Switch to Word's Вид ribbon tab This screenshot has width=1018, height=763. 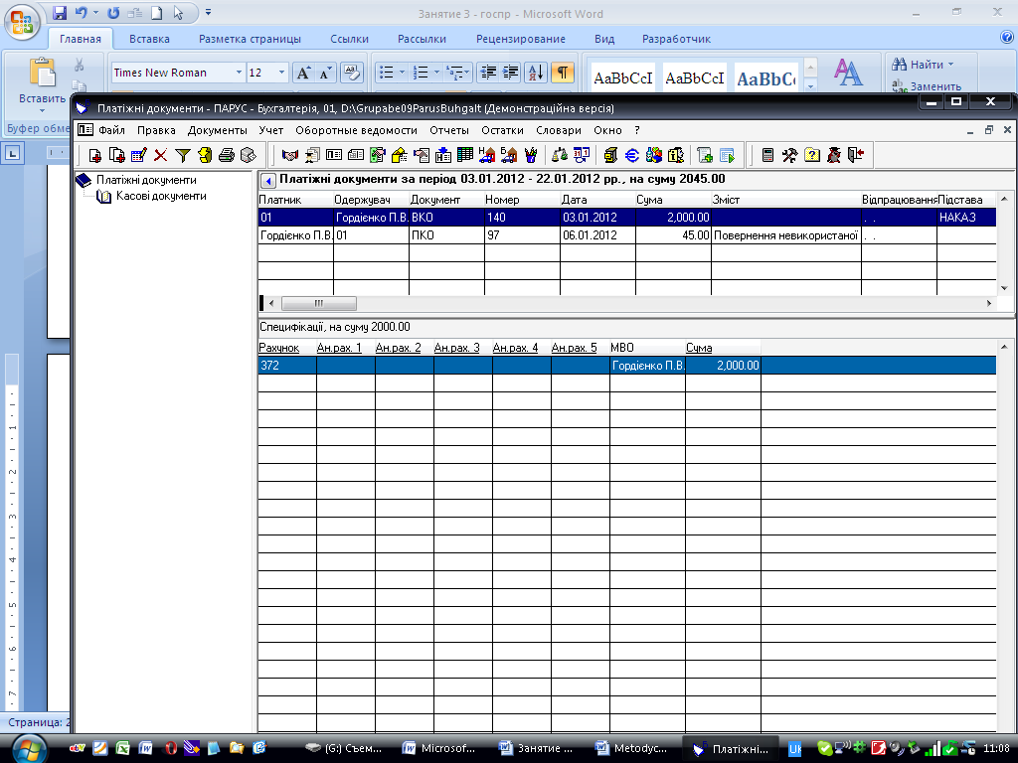[x=604, y=39]
